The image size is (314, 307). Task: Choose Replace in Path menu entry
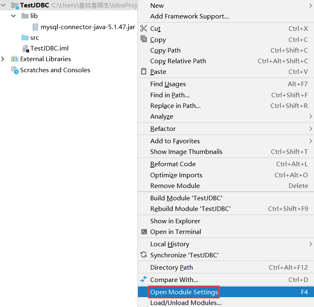226,105
